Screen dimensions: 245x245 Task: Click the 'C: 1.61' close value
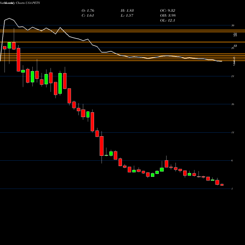pos(88,16)
